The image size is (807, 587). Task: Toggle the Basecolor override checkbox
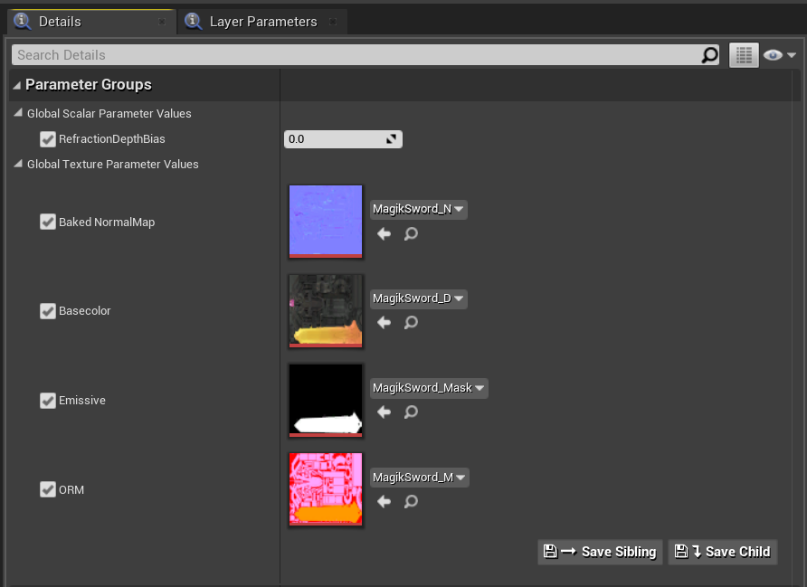point(48,311)
